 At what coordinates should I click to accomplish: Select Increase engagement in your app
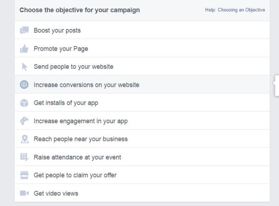point(80,121)
